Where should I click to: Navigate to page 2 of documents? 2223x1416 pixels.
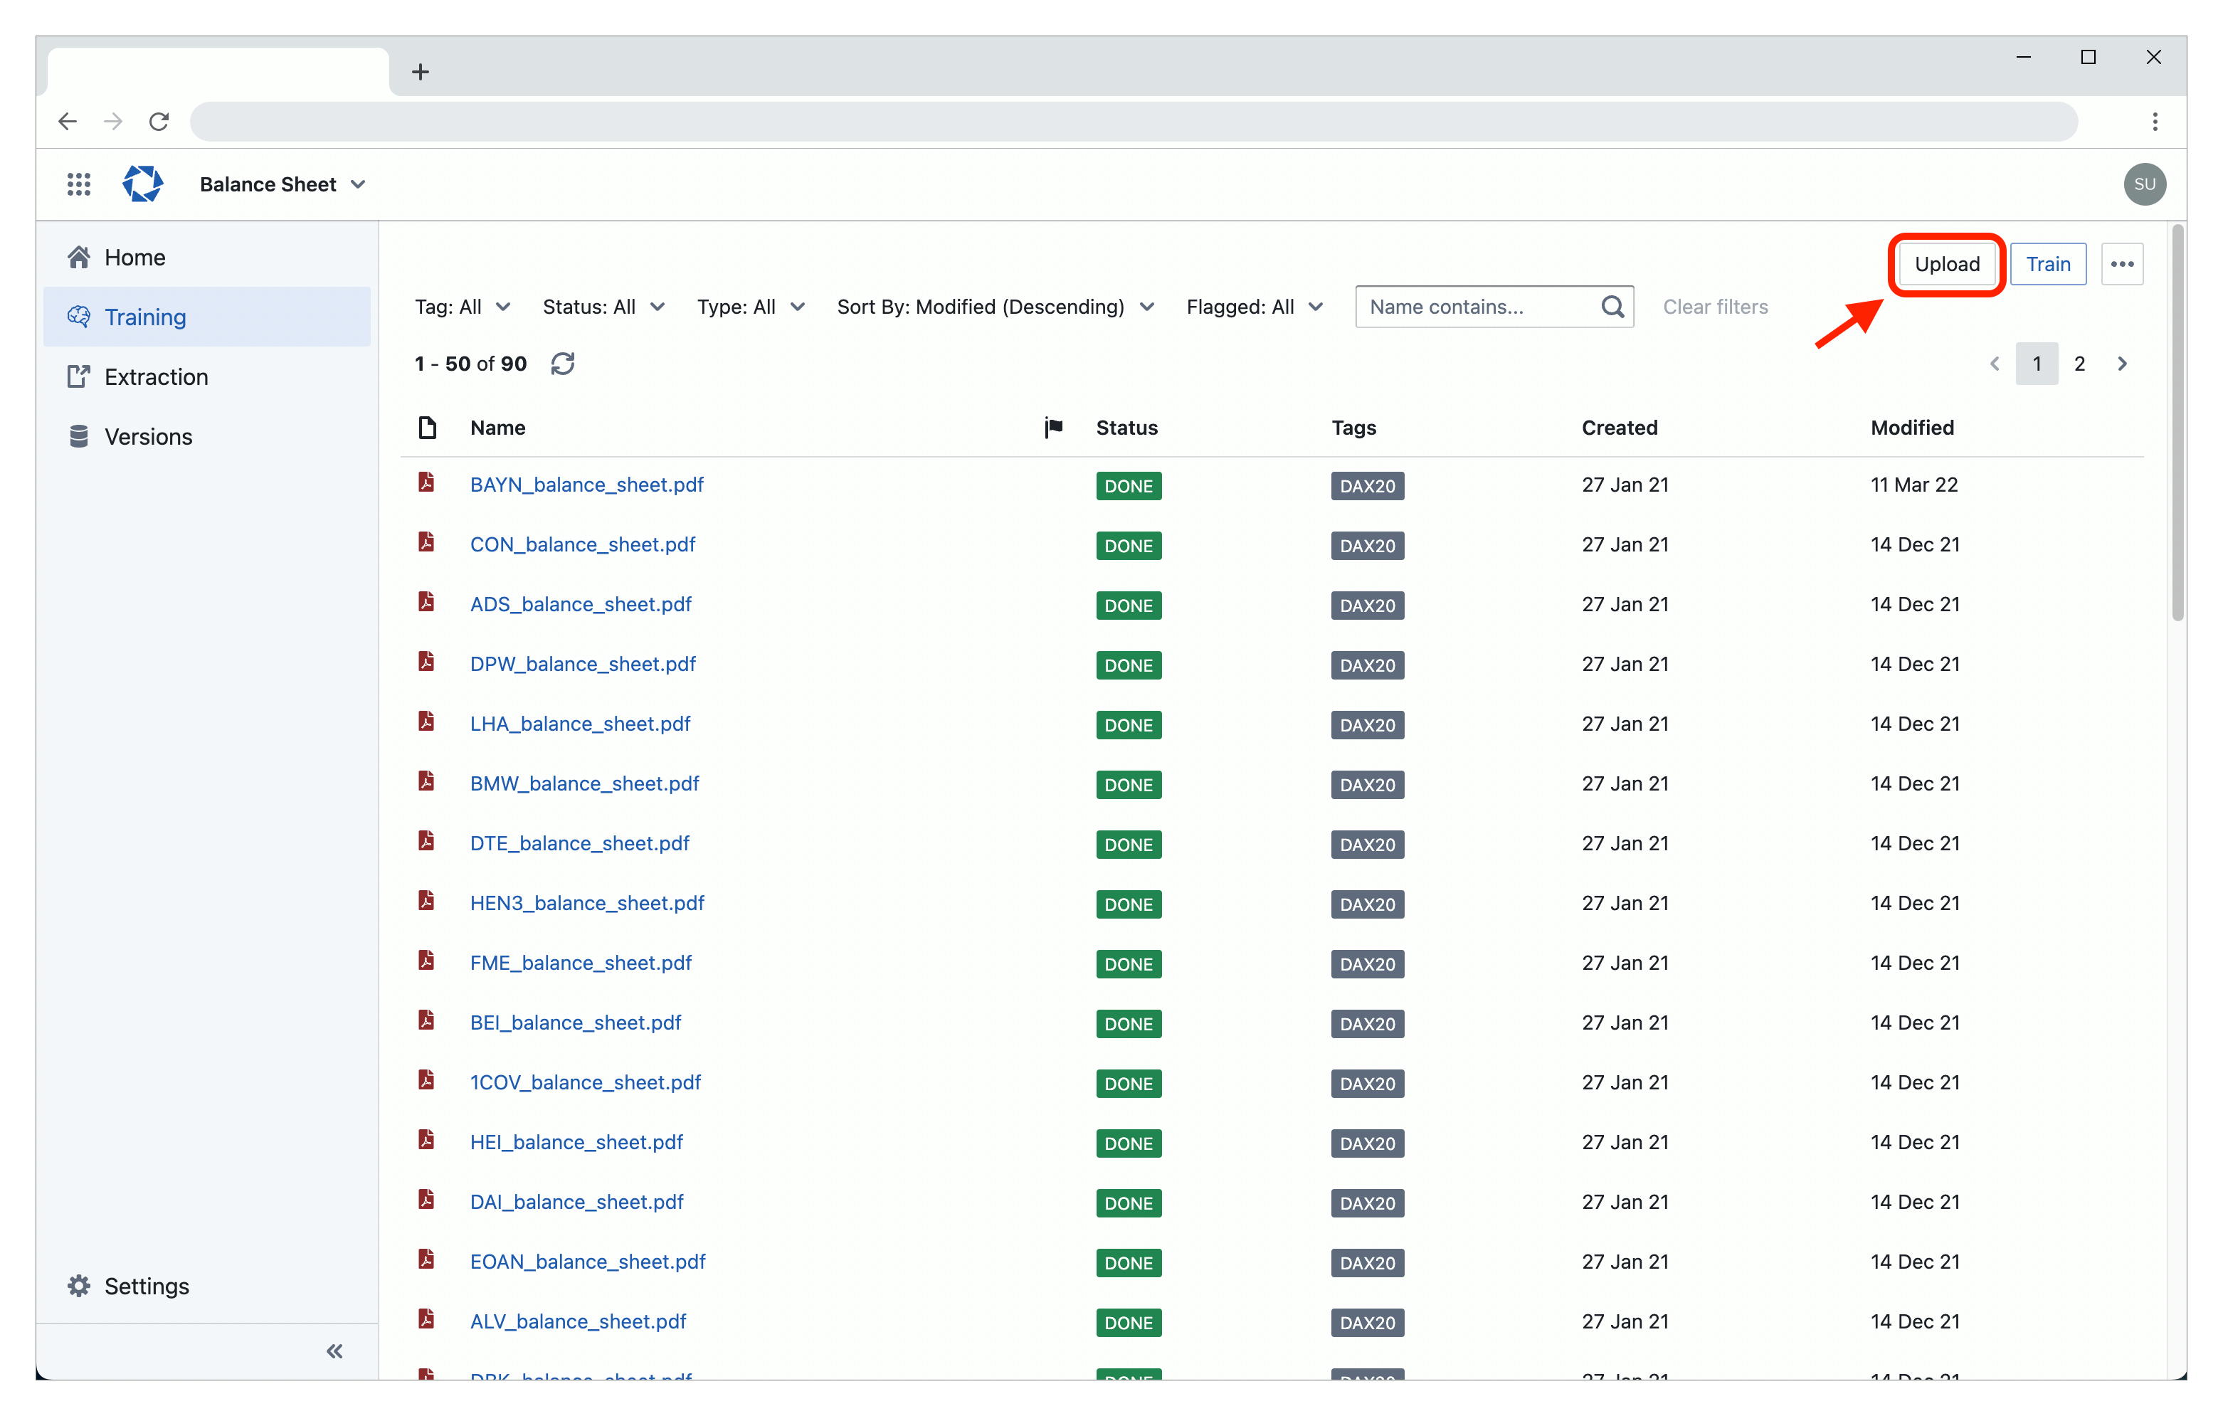(2079, 363)
